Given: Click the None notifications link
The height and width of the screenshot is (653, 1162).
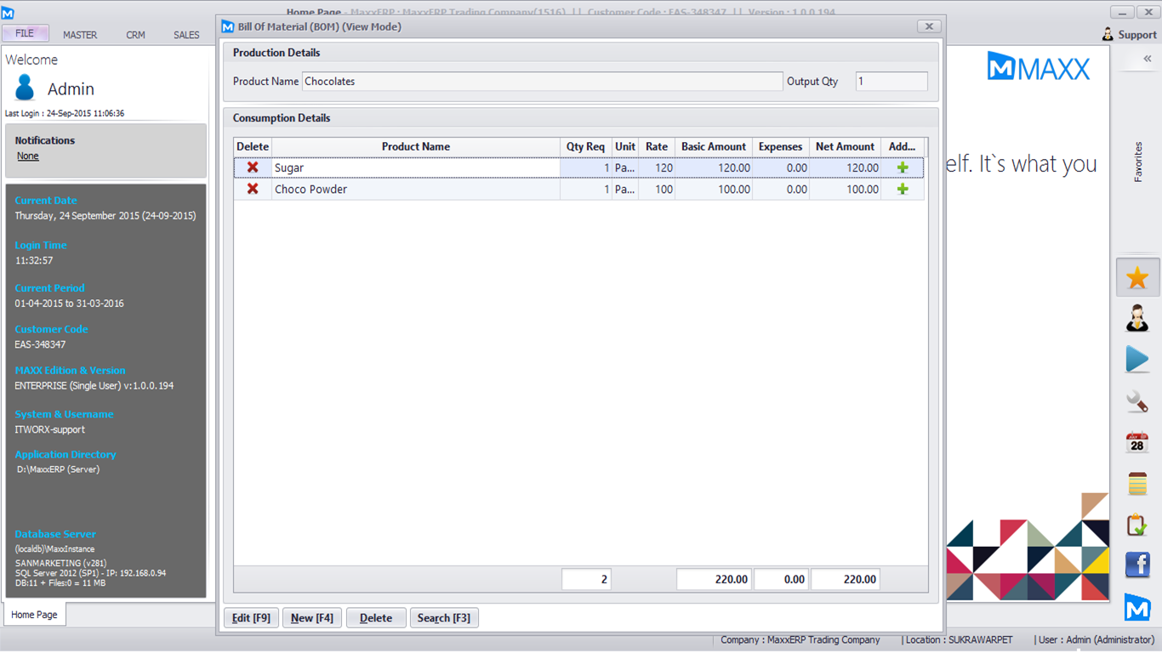Looking at the screenshot, I should (28, 156).
